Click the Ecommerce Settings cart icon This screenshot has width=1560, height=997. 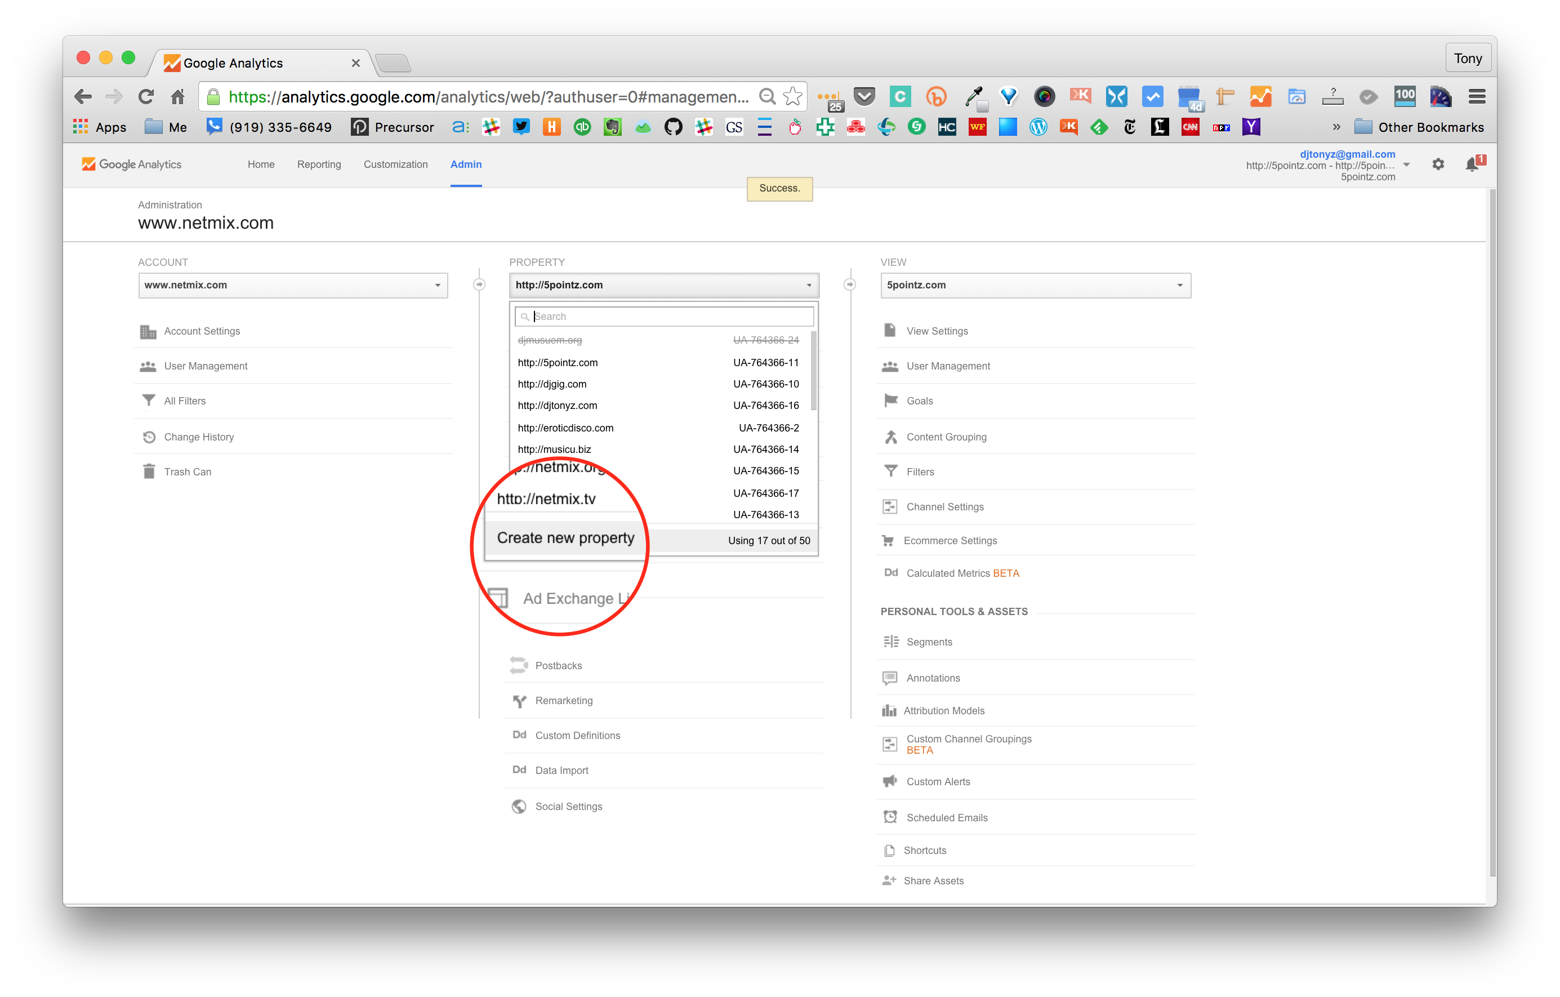[888, 540]
